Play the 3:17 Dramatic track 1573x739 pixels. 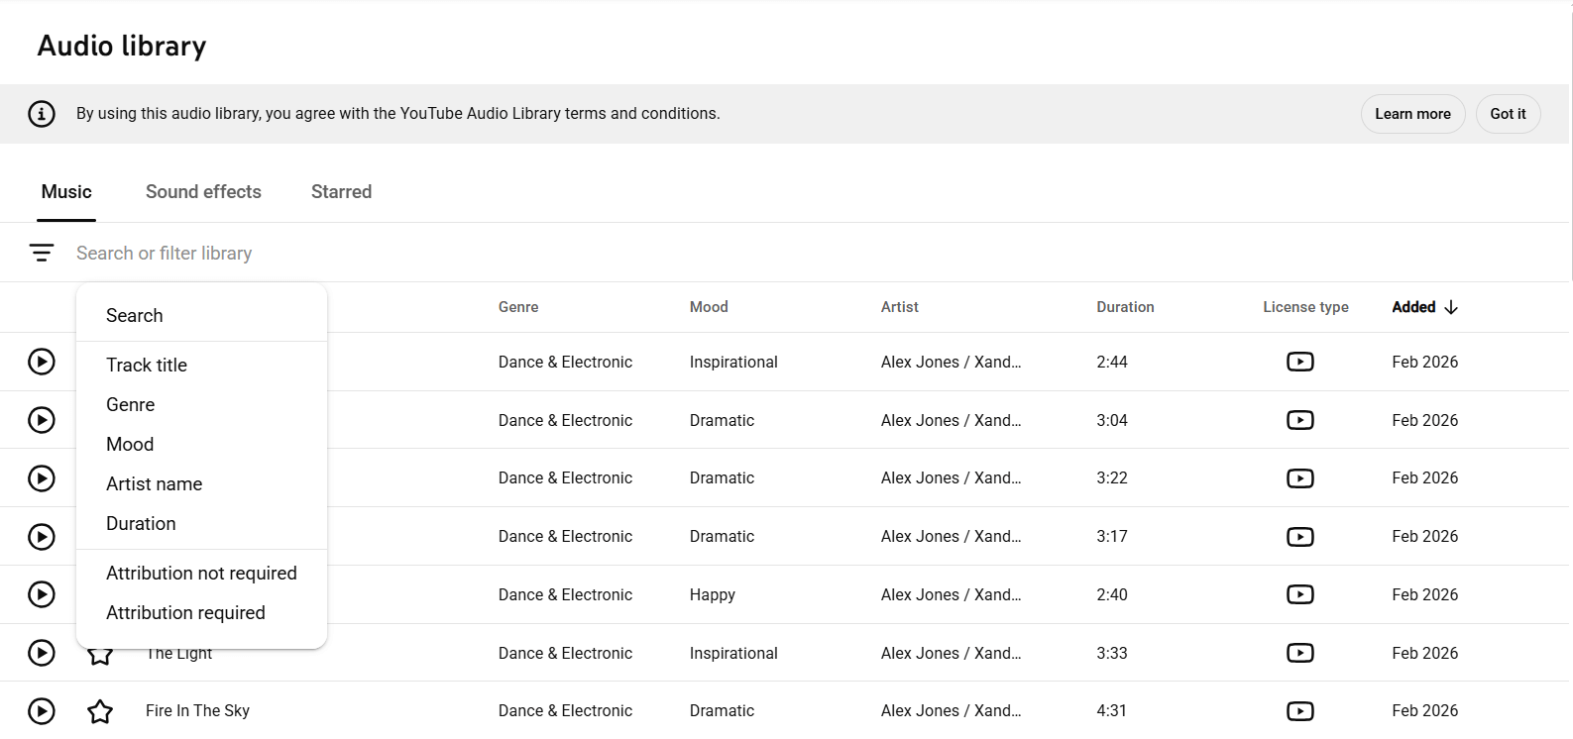(42, 537)
